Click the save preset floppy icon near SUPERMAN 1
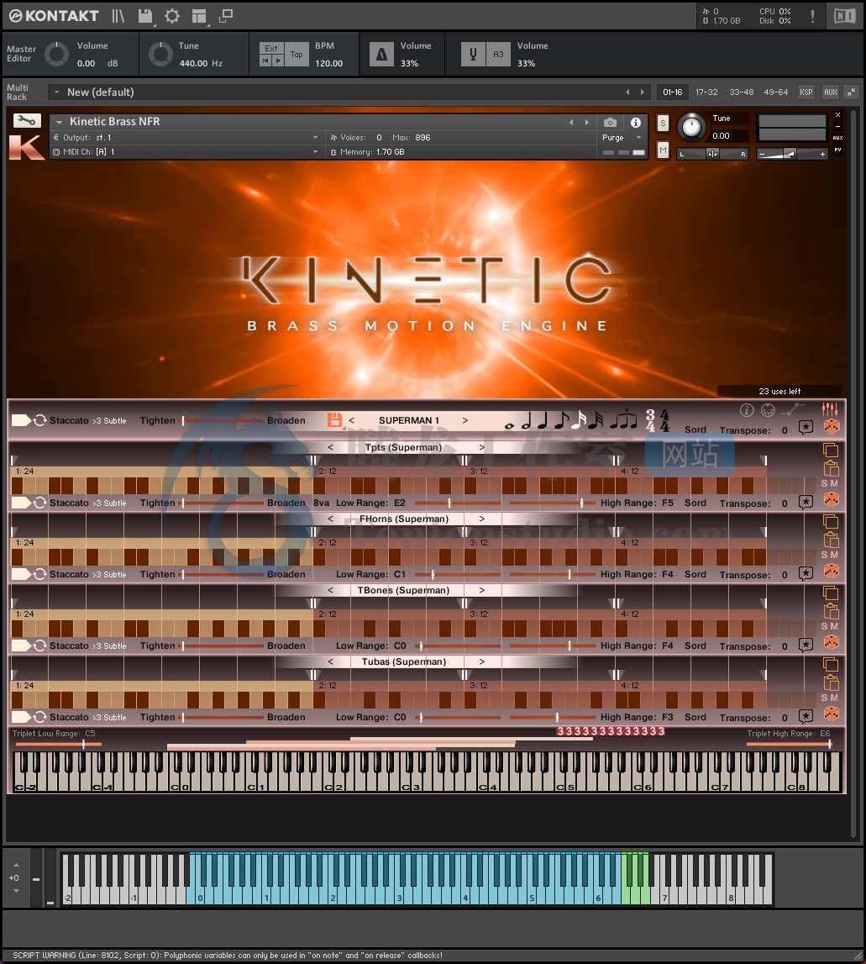The height and width of the screenshot is (964, 866). pos(334,420)
